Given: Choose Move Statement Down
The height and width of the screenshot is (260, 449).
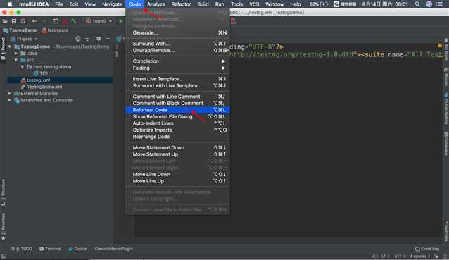Looking at the screenshot, I should tap(177, 148).
